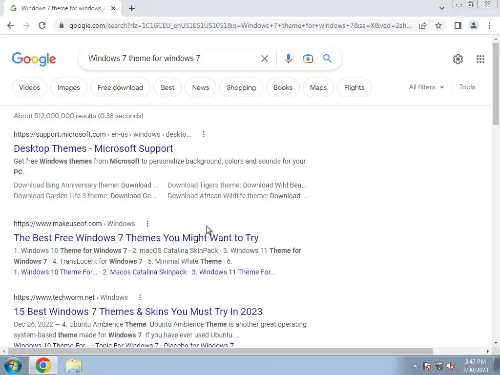The height and width of the screenshot is (375, 500).
Task: Switch to Flights results
Action: 354,87
